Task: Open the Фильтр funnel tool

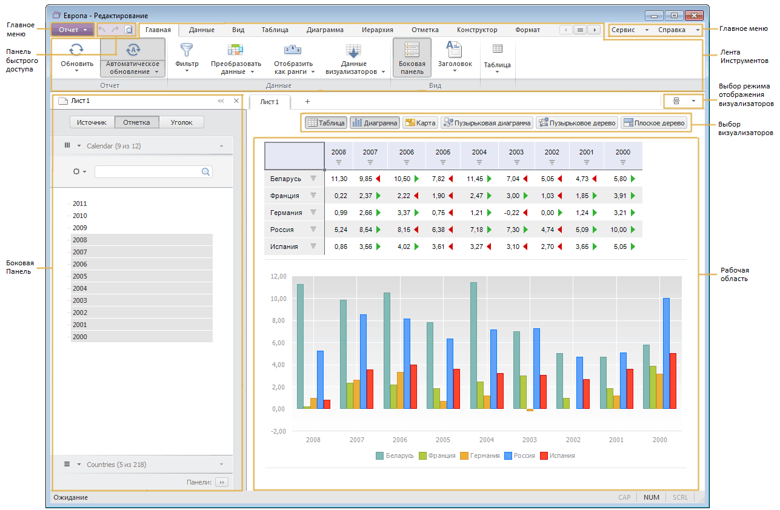Action: click(x=187, y=50)
